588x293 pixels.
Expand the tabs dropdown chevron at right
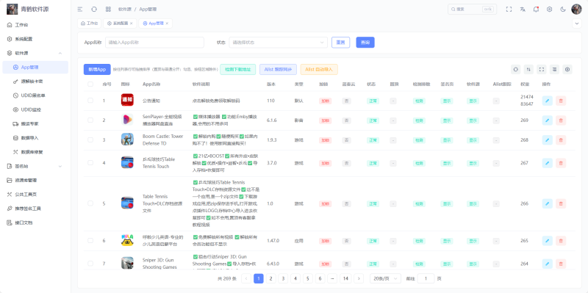577,23
